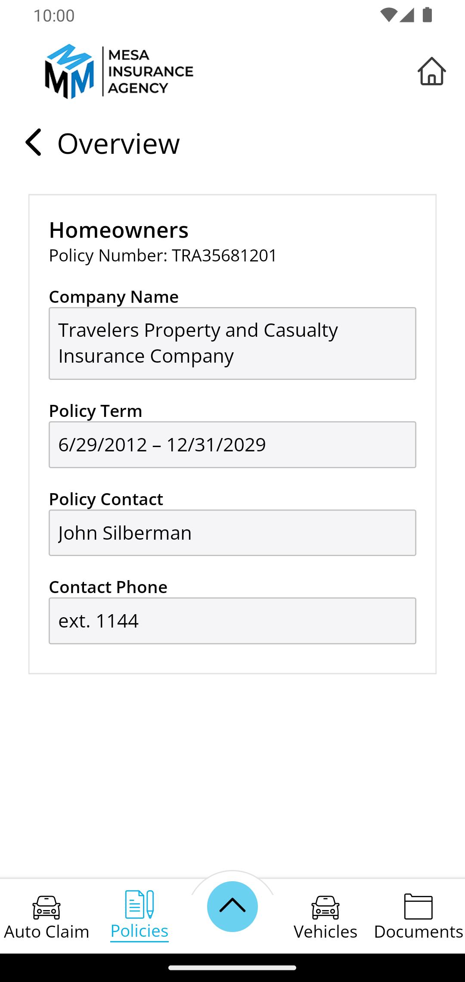Check the battery status icon
The width and height of the screenshot is (465, 982).
coord(427,15)
